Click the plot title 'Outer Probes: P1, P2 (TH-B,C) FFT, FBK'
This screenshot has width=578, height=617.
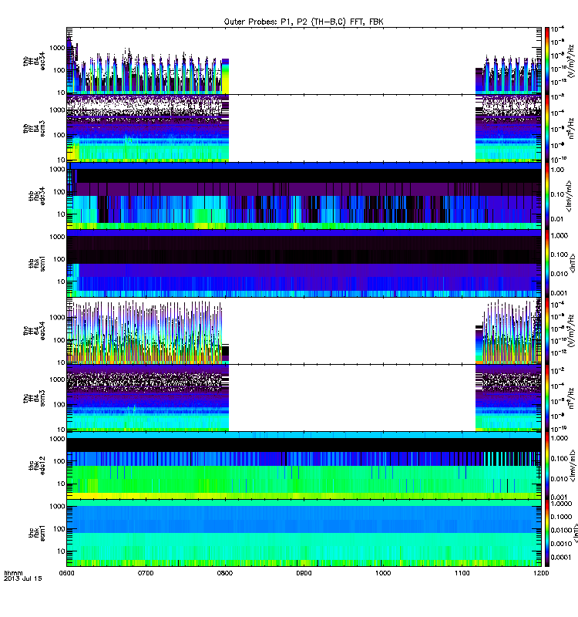[304, 22]
